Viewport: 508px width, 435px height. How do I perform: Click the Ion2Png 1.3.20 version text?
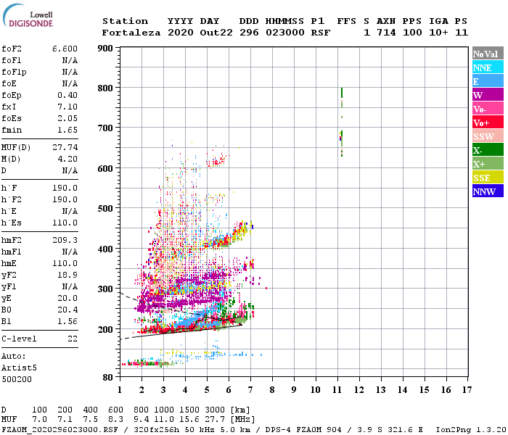point(471,430)
